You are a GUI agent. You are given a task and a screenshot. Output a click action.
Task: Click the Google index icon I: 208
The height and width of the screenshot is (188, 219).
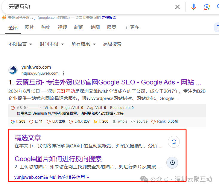coord(13,121)
